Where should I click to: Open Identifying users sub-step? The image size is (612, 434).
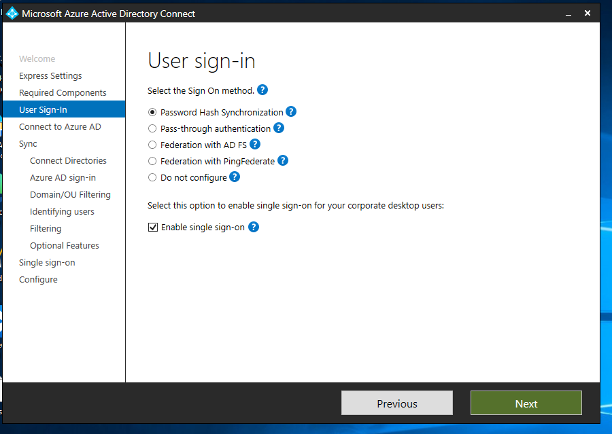[x=62, y=212]
